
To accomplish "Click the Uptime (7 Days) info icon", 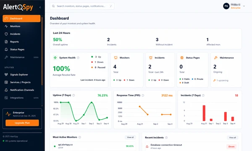I will 73,95.
